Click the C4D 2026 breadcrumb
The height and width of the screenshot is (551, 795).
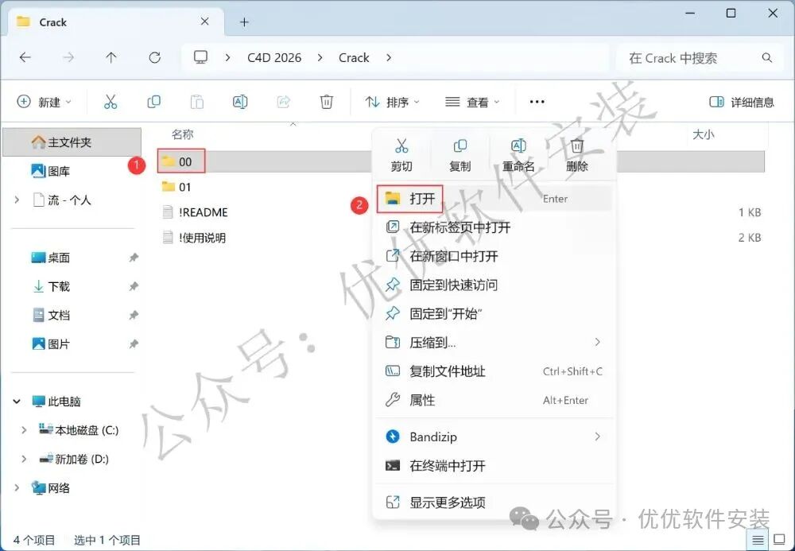[274, 58]
